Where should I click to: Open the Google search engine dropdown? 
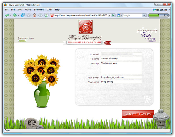[120, 15]
